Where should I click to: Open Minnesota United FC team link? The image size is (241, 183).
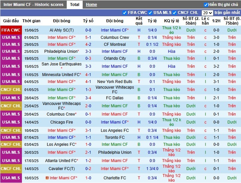pyautogui.click(x=61, y=75)
